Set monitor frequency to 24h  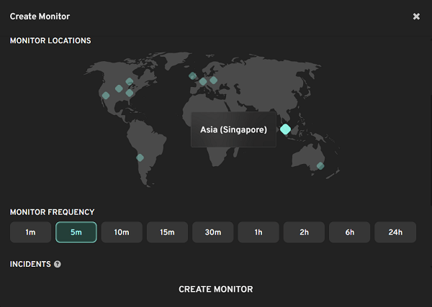395,232
